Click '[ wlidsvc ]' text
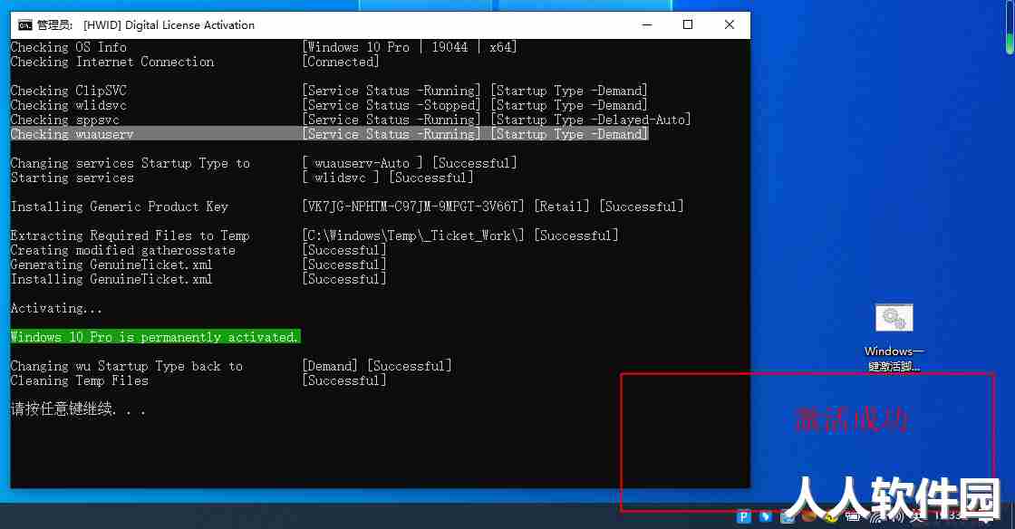 pyautogui.click(x=341, y=178)
